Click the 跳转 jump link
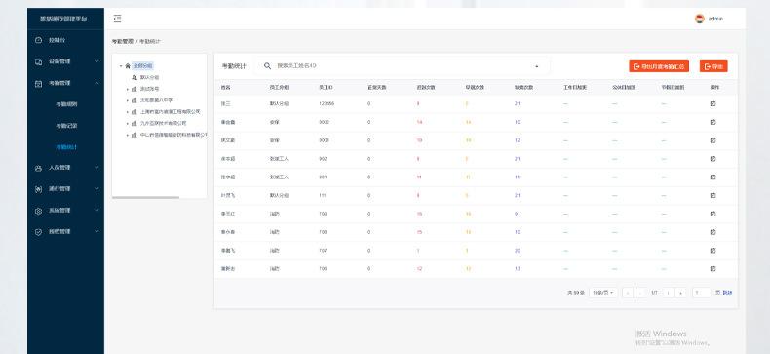 click(x=727, y=293)
